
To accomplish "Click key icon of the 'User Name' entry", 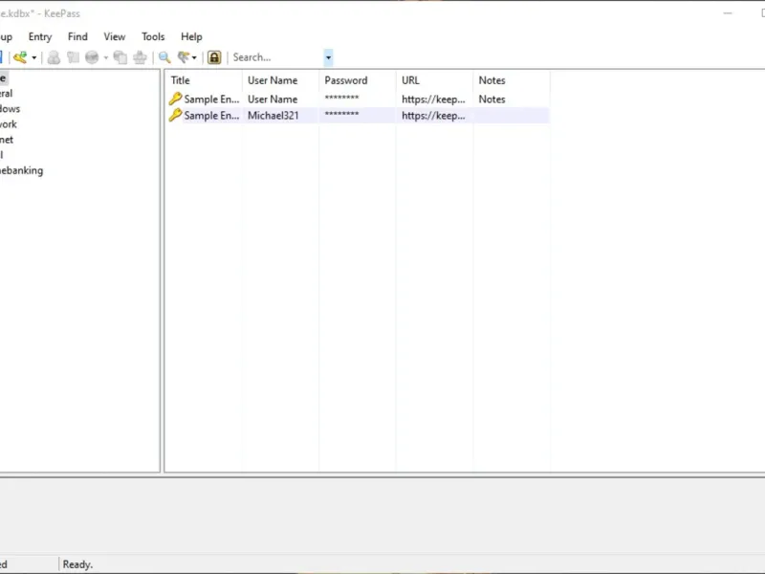I will pyautogui.click(x=175, y=99).
